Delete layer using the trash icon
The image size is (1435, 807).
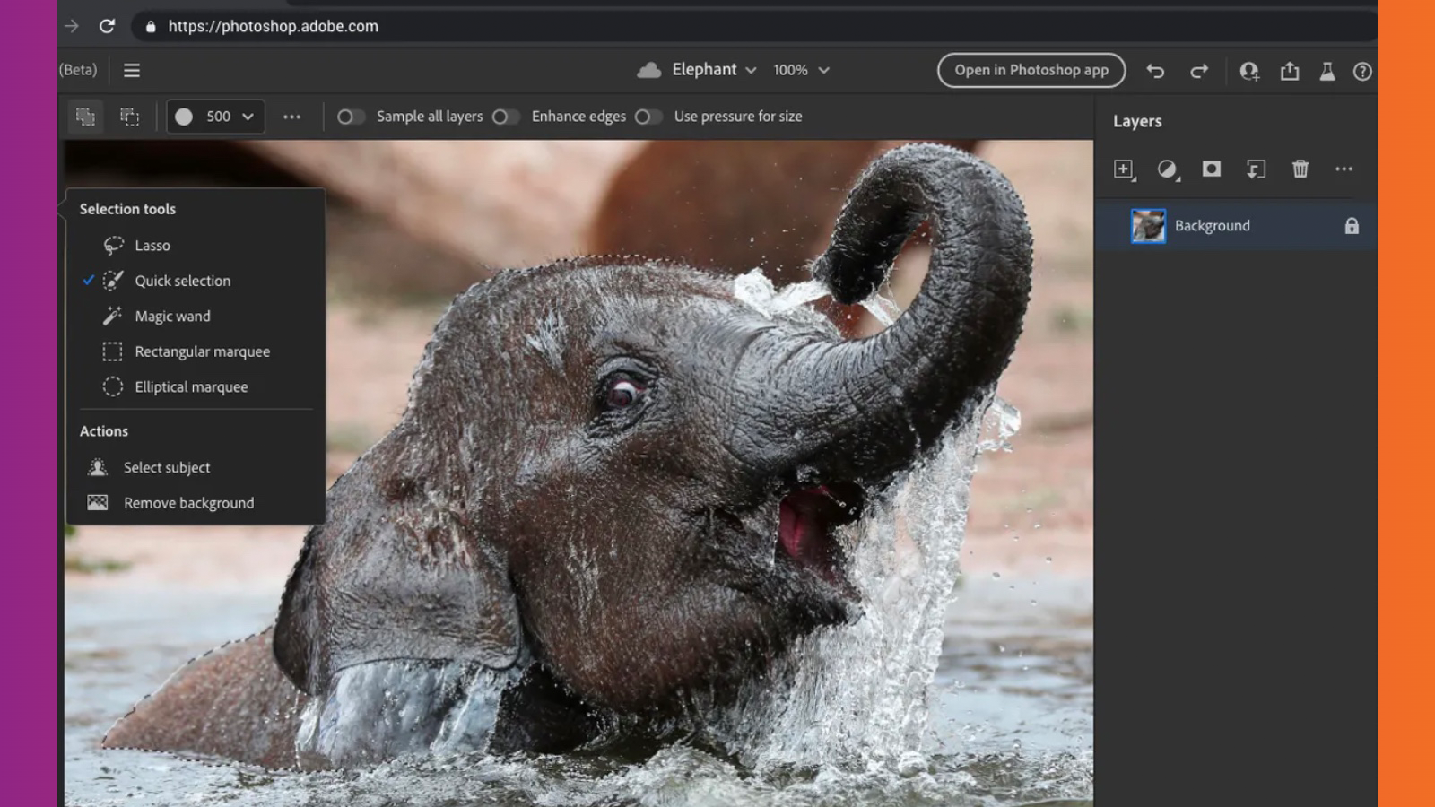point(1300,169)
